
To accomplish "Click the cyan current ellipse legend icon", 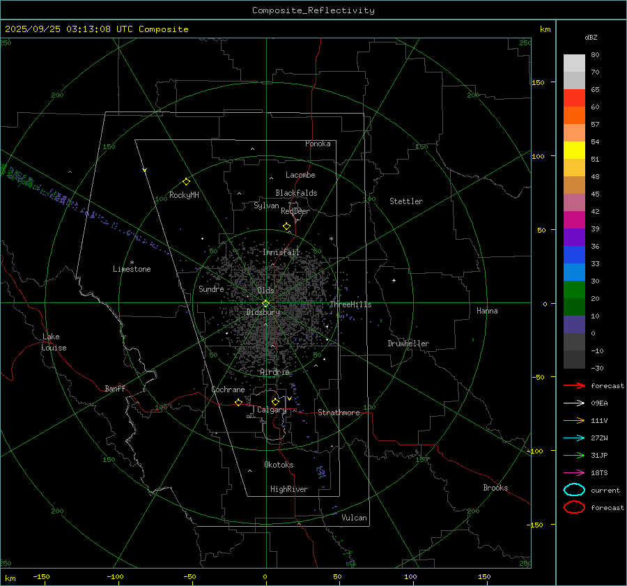I will tap(574, 490).
